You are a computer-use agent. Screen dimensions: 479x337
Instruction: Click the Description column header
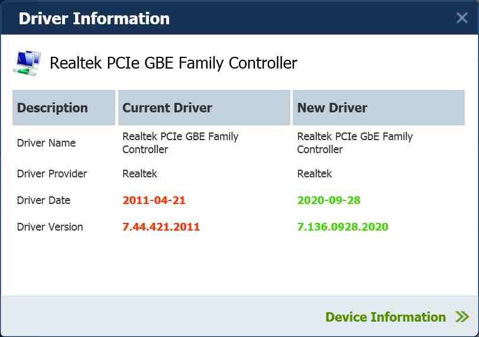[64, 108]
